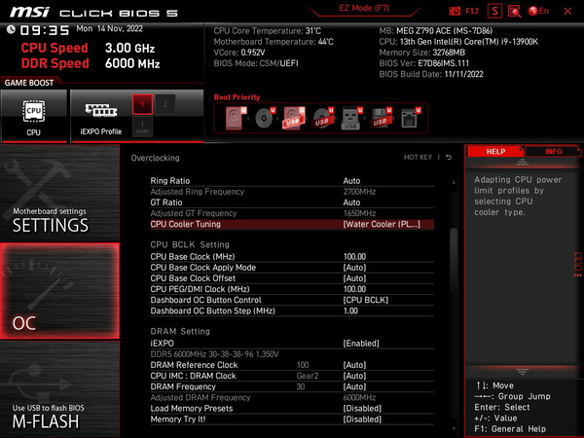
Task: Edit CPU PEG/DMI Clock (MHz) value
Action: [354, 289]
